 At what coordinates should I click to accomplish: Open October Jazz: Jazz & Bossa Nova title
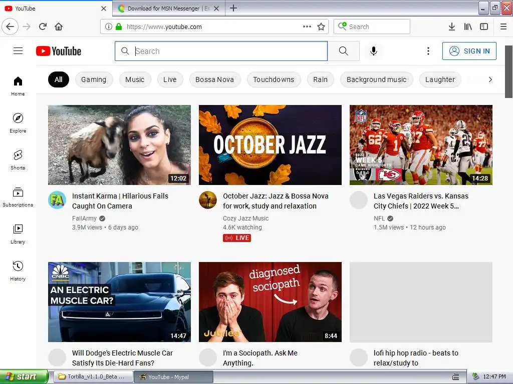pos(276,201)
